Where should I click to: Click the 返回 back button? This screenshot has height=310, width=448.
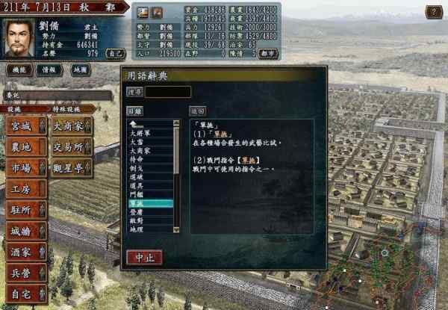tap(198, 111)
